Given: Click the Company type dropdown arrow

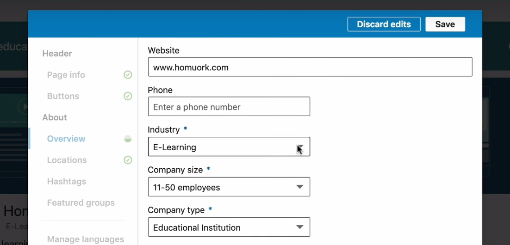Looking at the screenshot, I should click(299, 227).
